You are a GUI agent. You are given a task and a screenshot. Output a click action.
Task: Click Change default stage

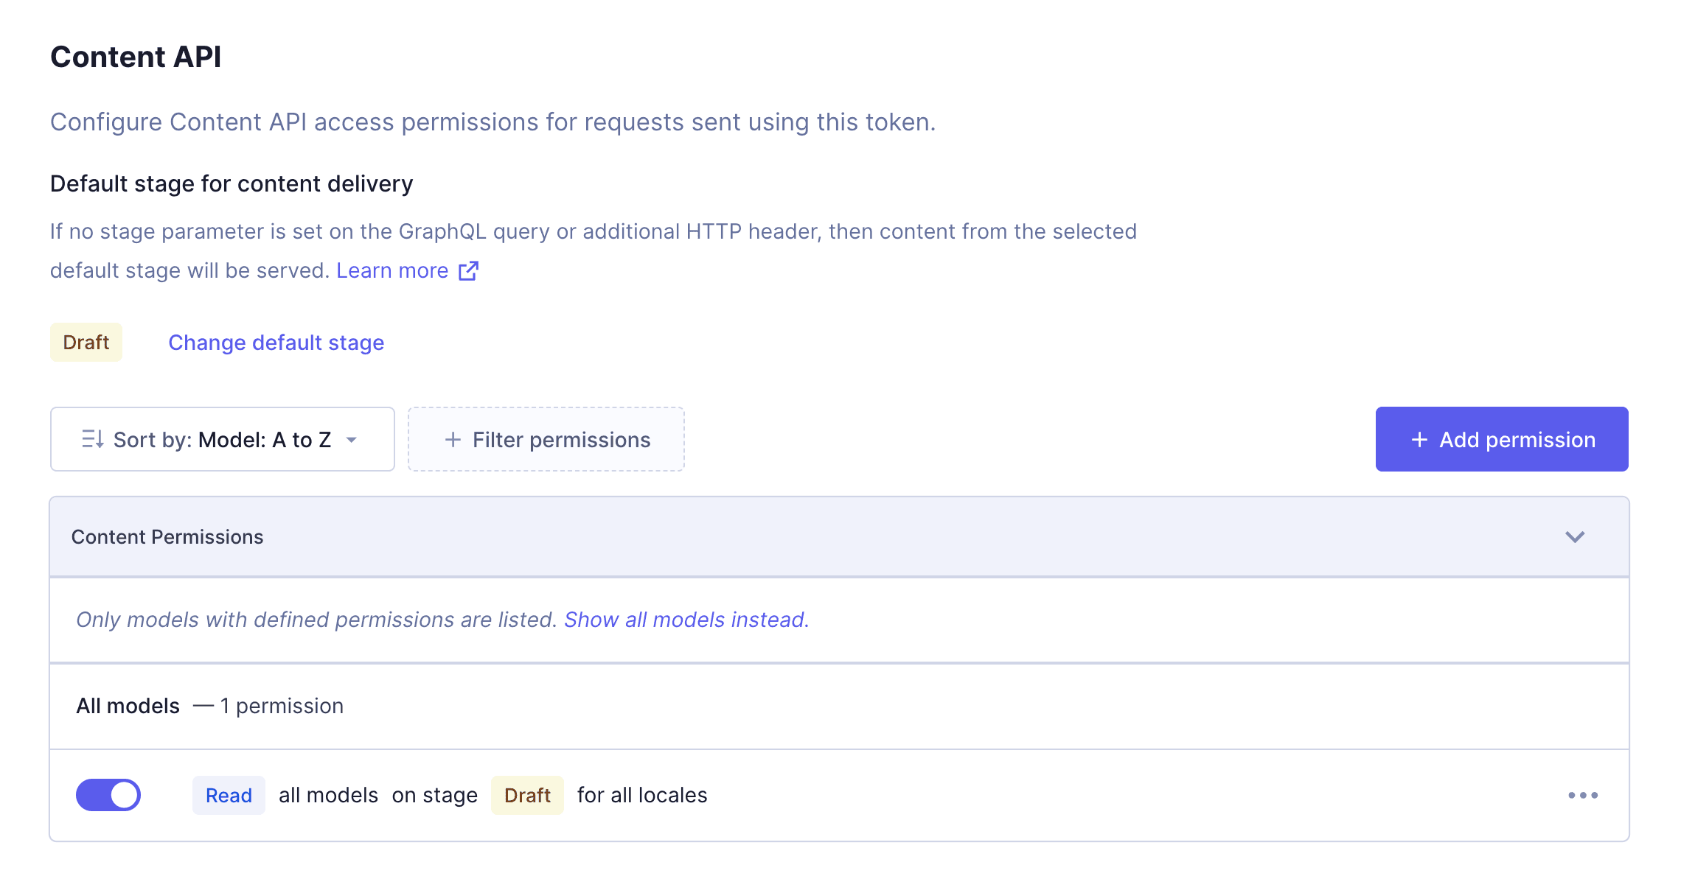(276, 342)
